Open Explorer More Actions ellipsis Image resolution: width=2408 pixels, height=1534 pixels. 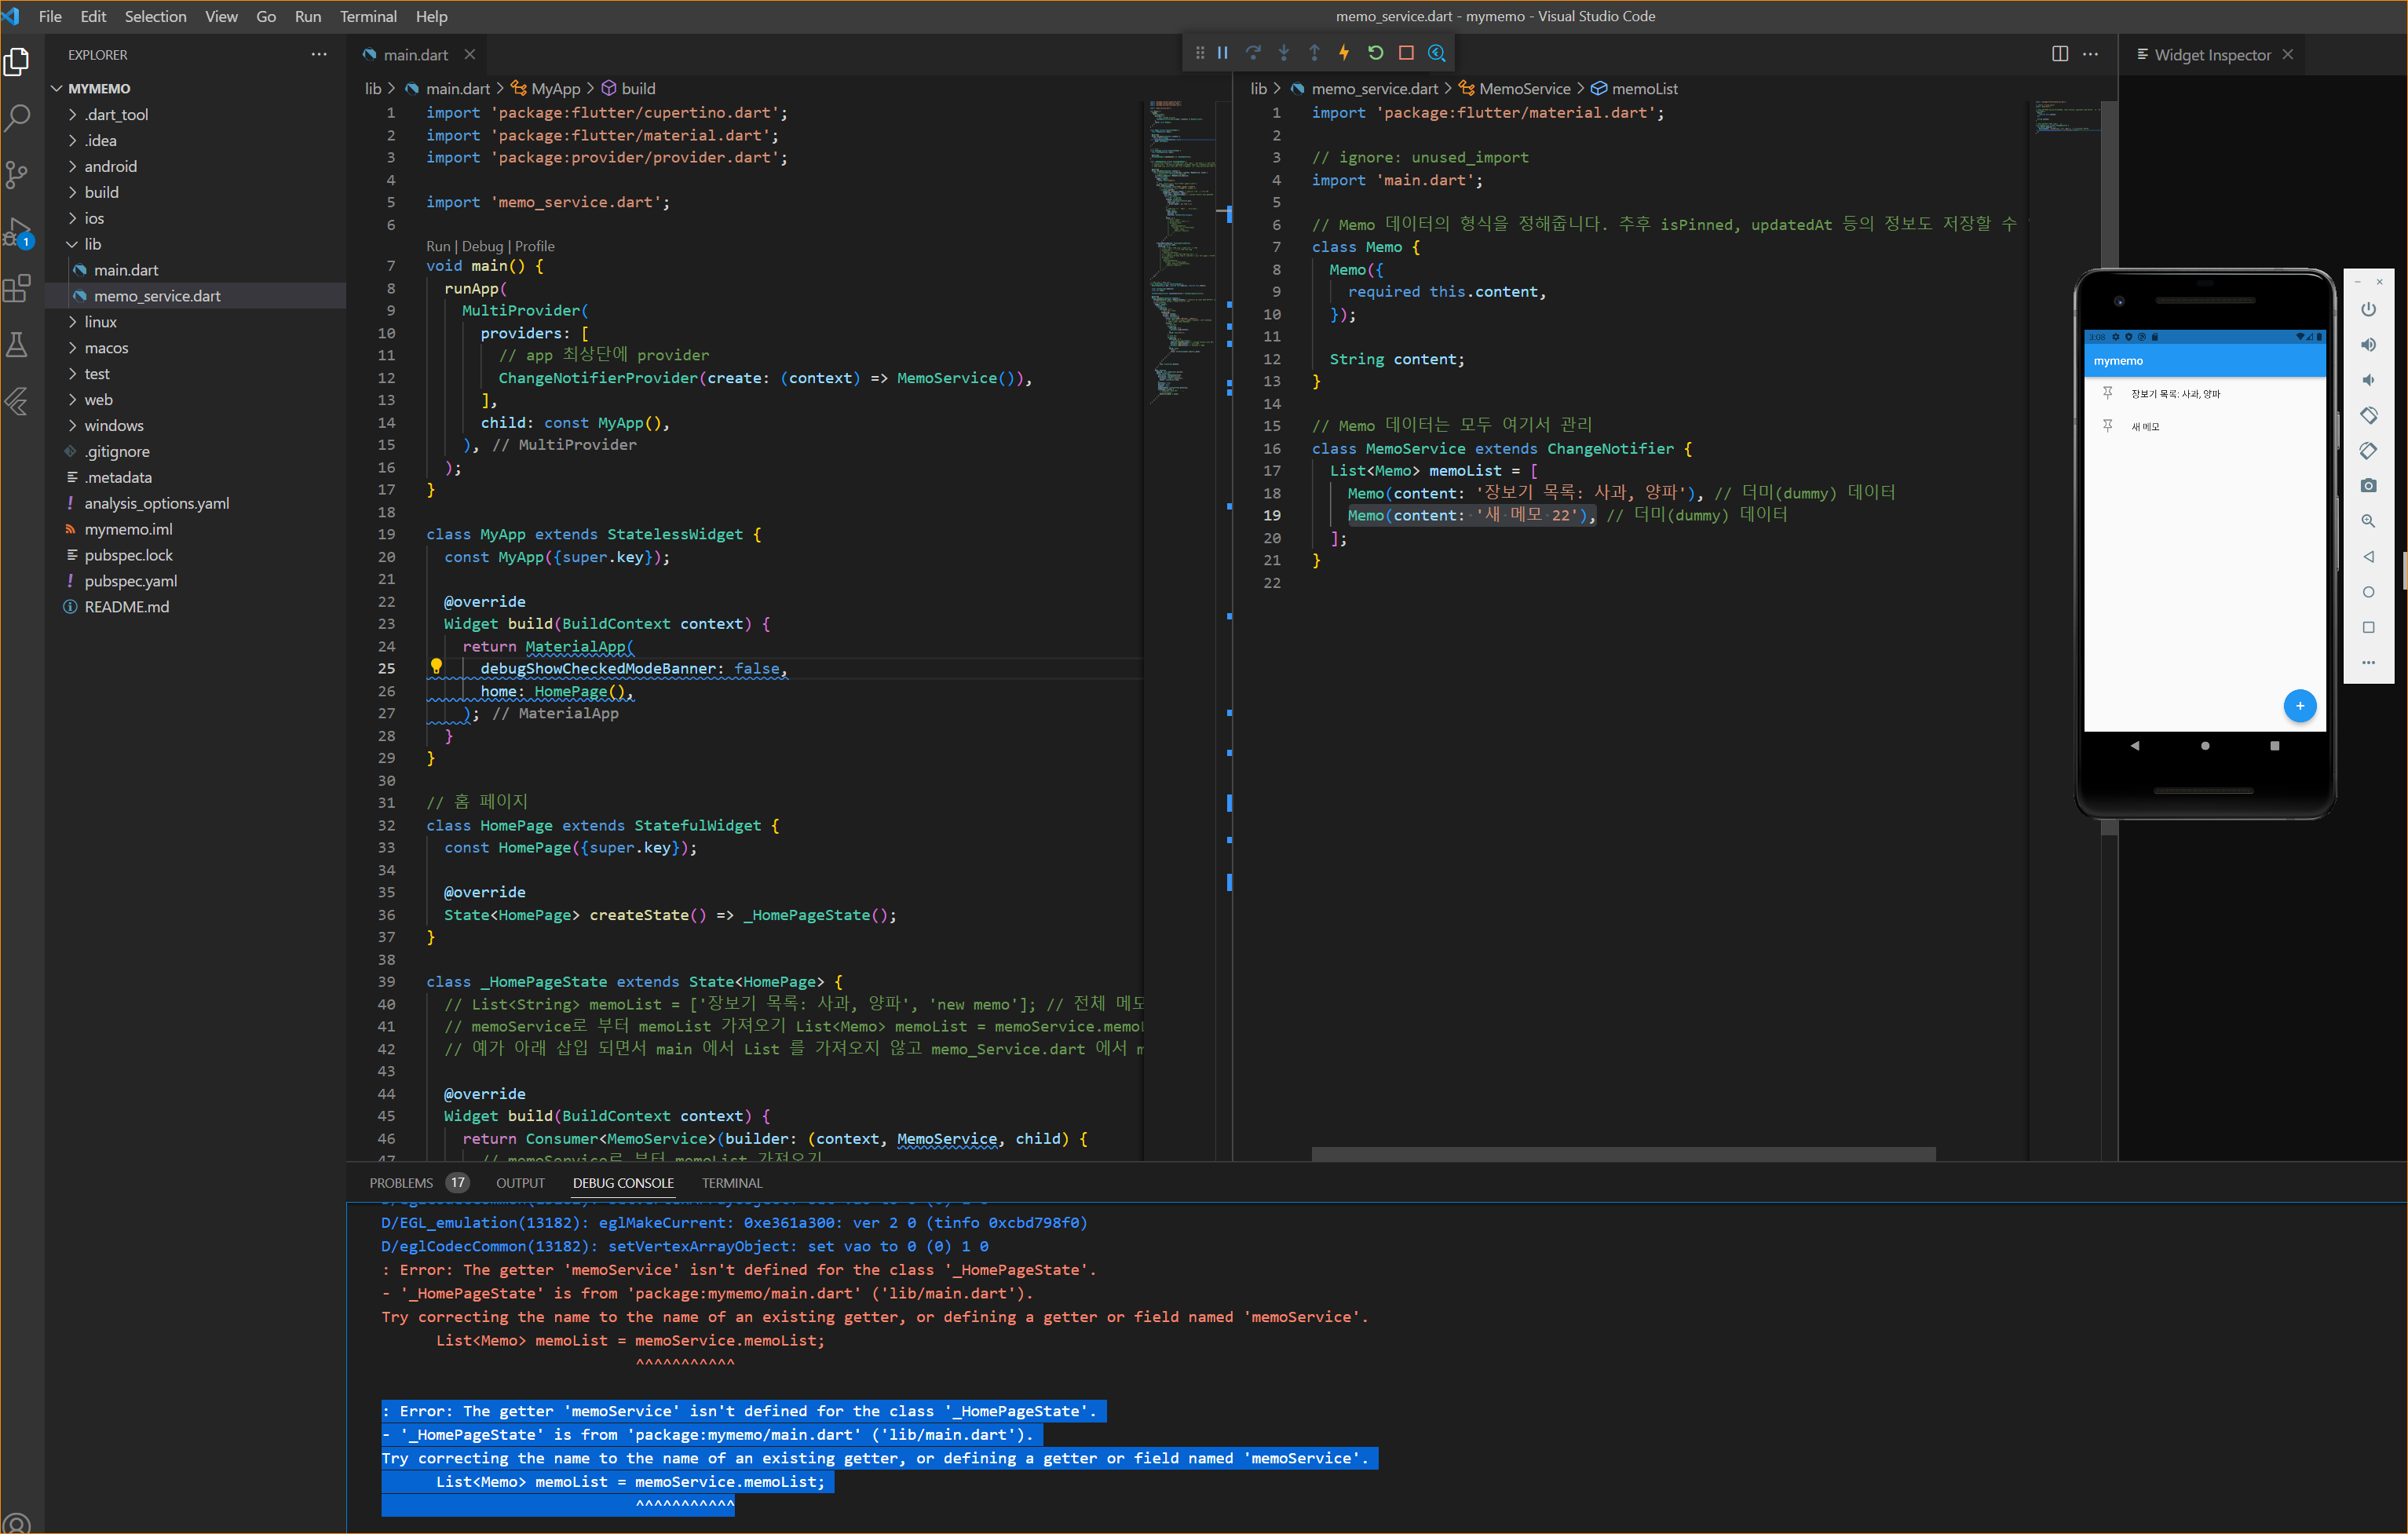319,54
